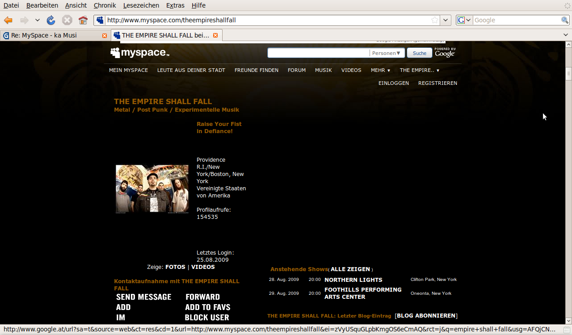Open the NORTHERN LIGHTS show link
Viewport: 572px width, 335px height.
353,280
